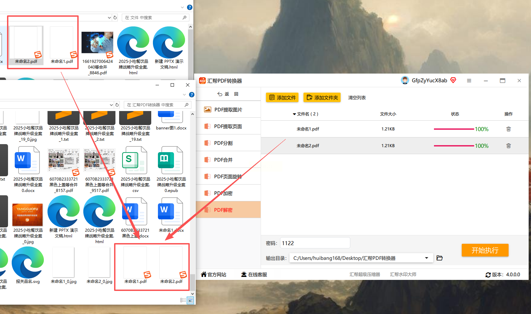Switch to PDF合并
This screenshot has width=531, height=314.
(228, 160)
